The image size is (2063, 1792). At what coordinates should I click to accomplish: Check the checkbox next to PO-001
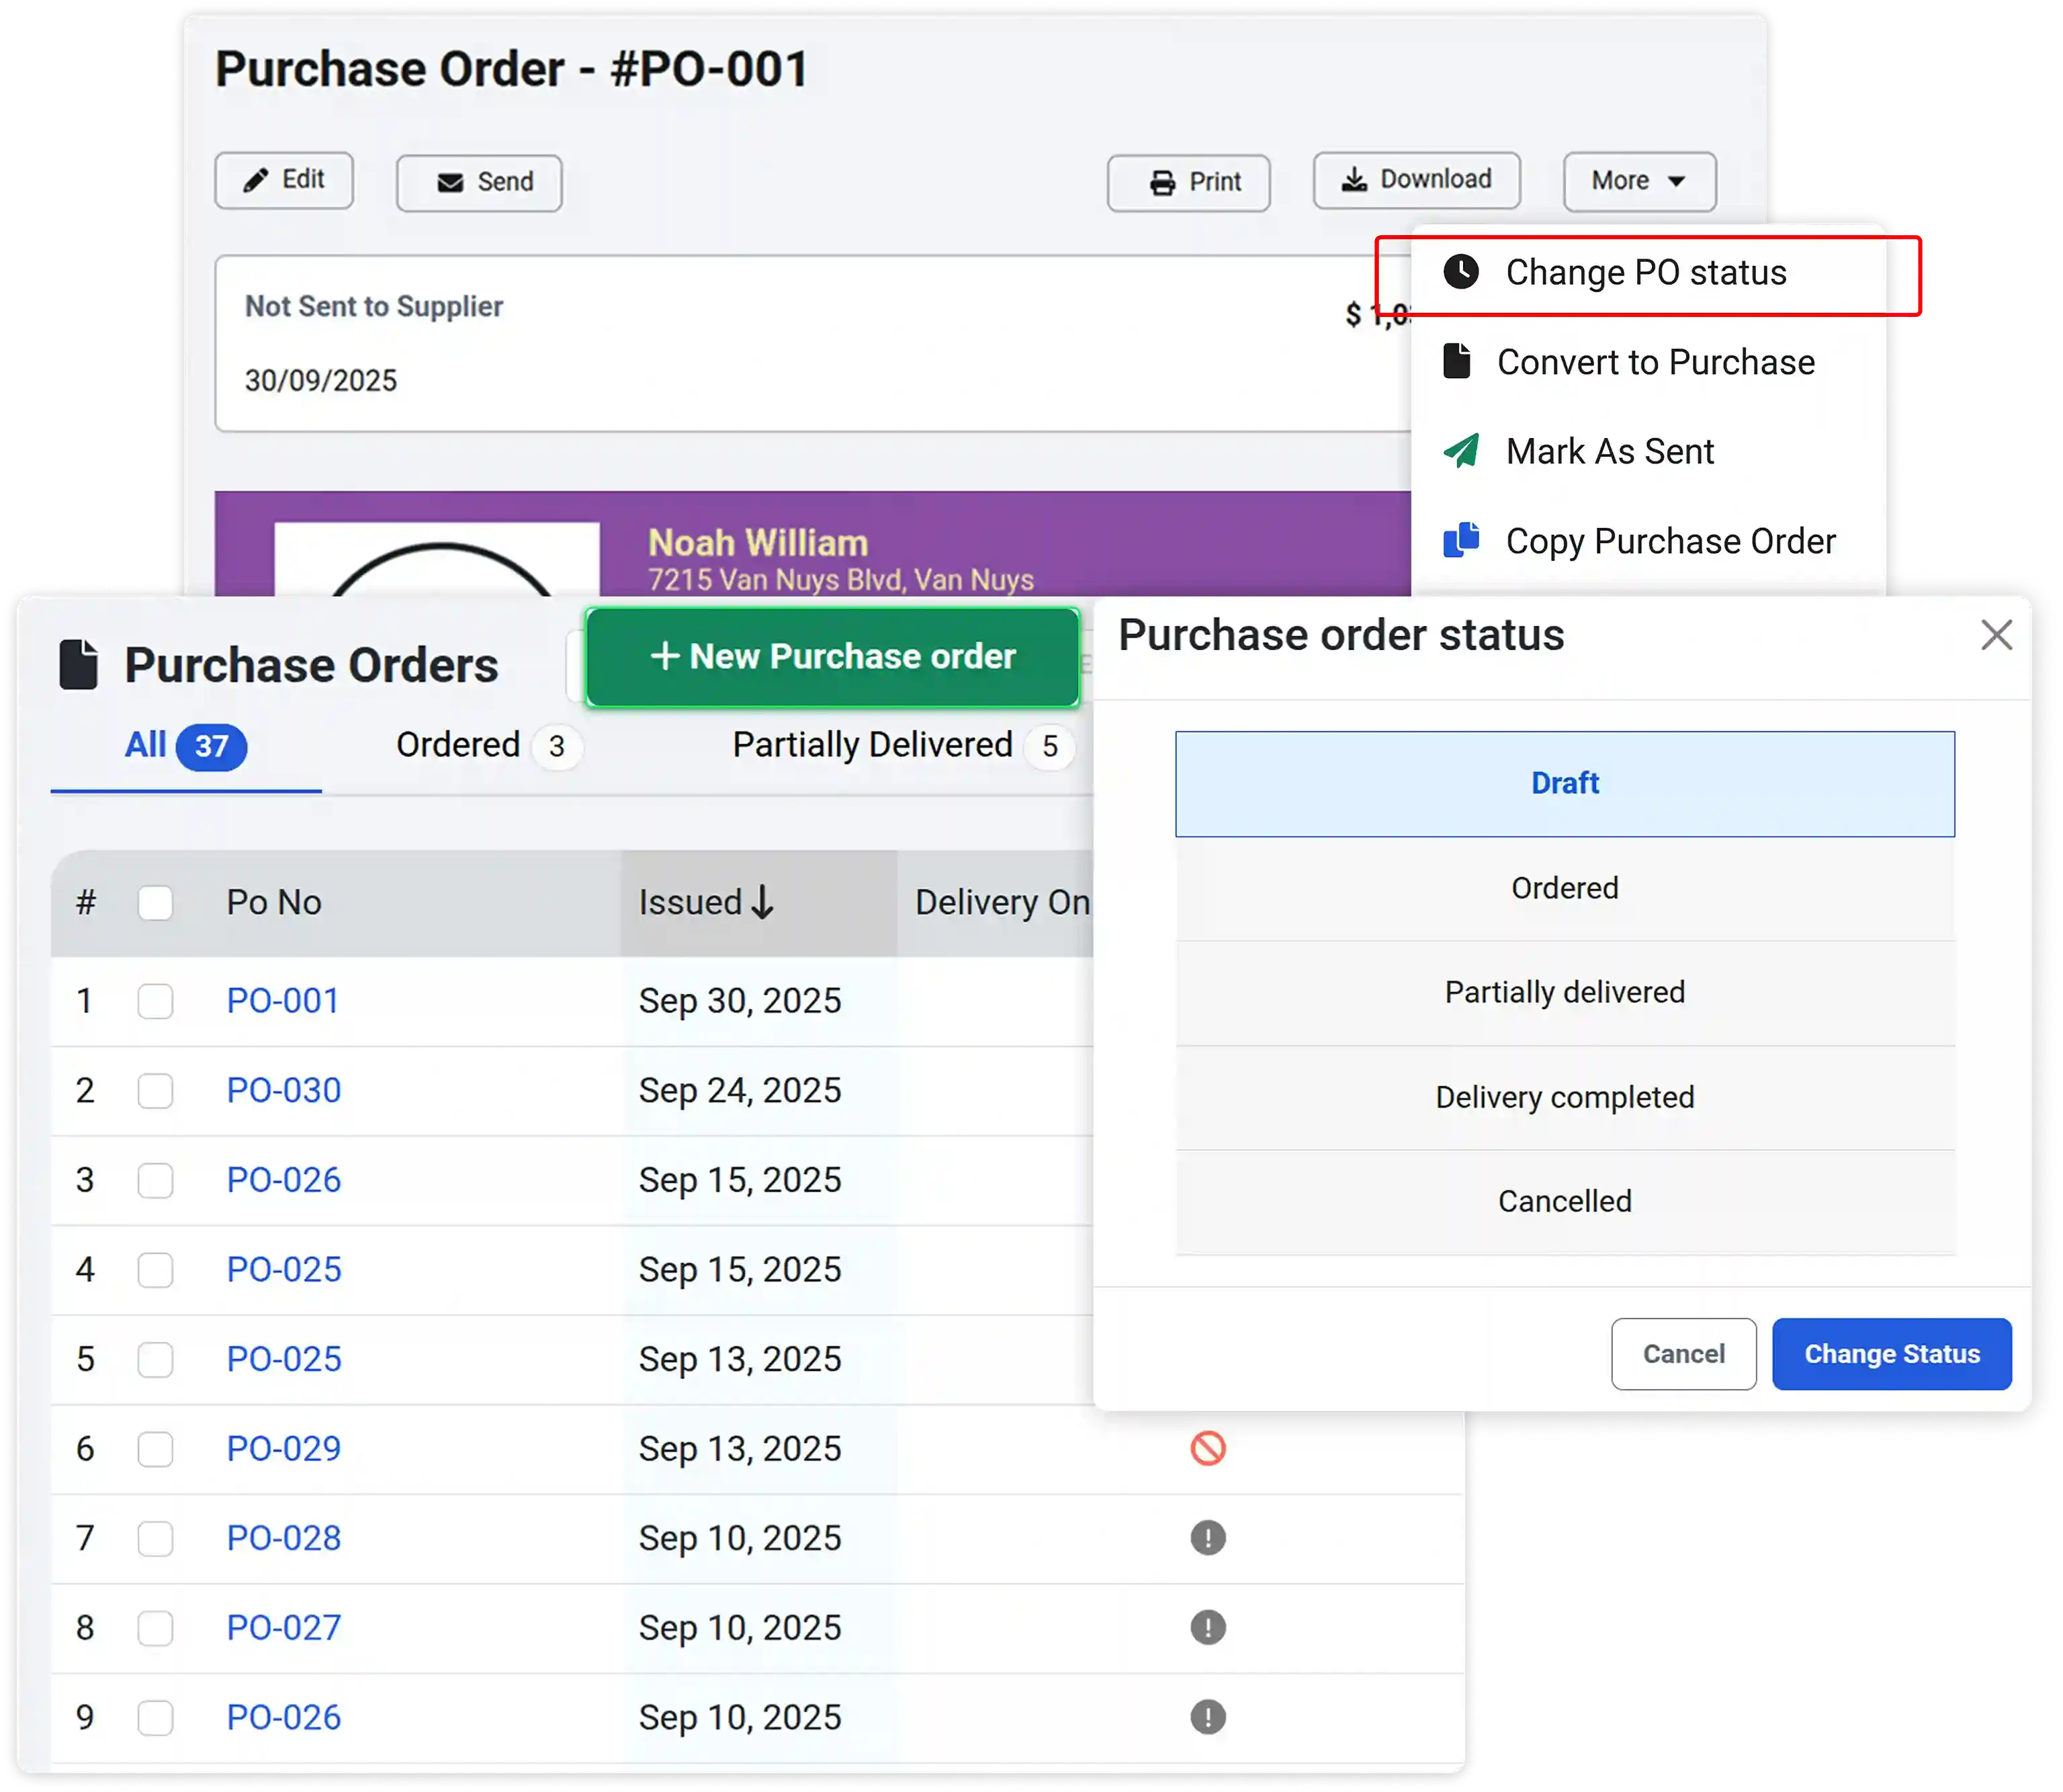point(156,1000)
